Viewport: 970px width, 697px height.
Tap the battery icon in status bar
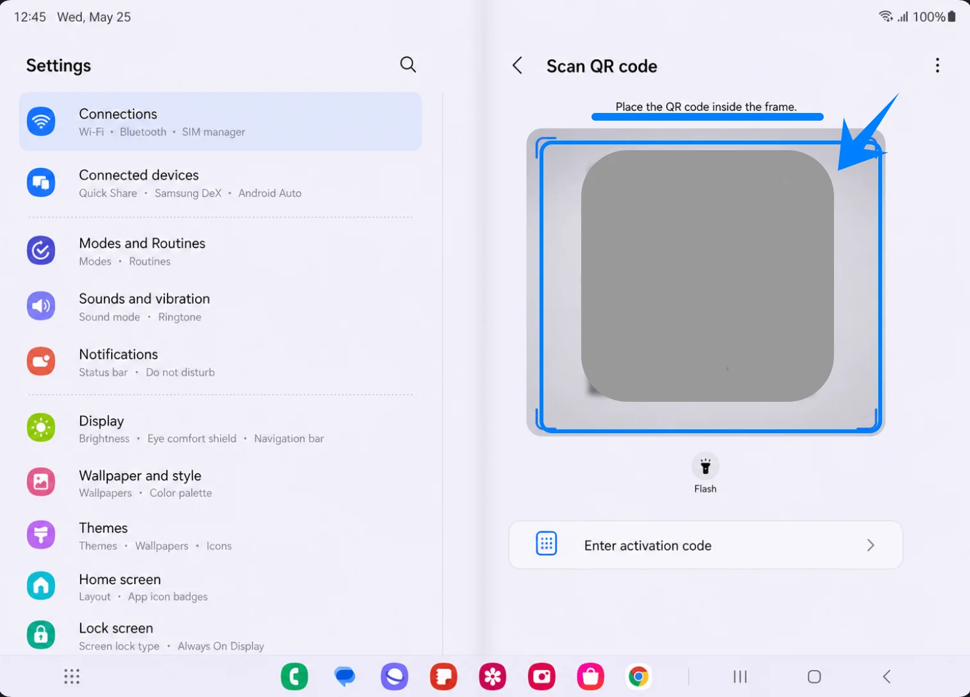point(951,17)
